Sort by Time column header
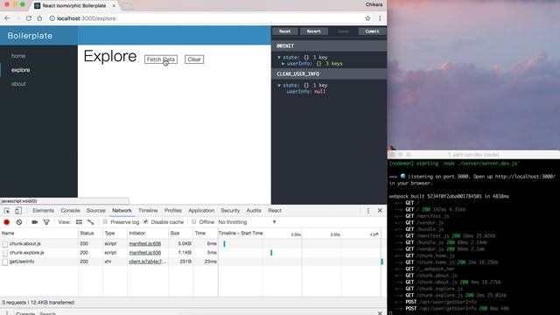Image resolution: width=560 pixels, height=315 pixels. (x=206, y=234)
